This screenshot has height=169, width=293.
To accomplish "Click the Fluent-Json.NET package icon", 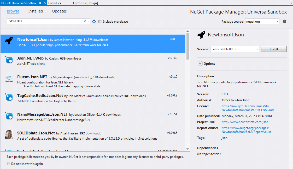I will click(9, 79).
